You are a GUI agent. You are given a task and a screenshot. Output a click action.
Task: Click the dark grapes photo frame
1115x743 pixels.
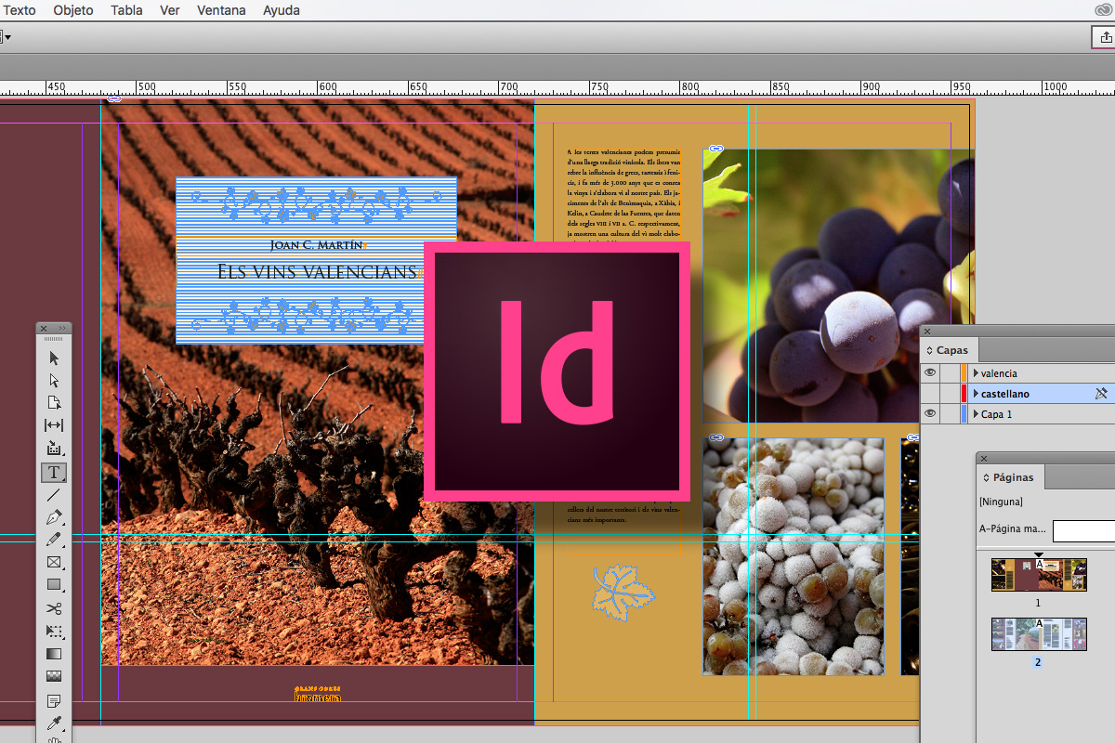click(838, 286)
